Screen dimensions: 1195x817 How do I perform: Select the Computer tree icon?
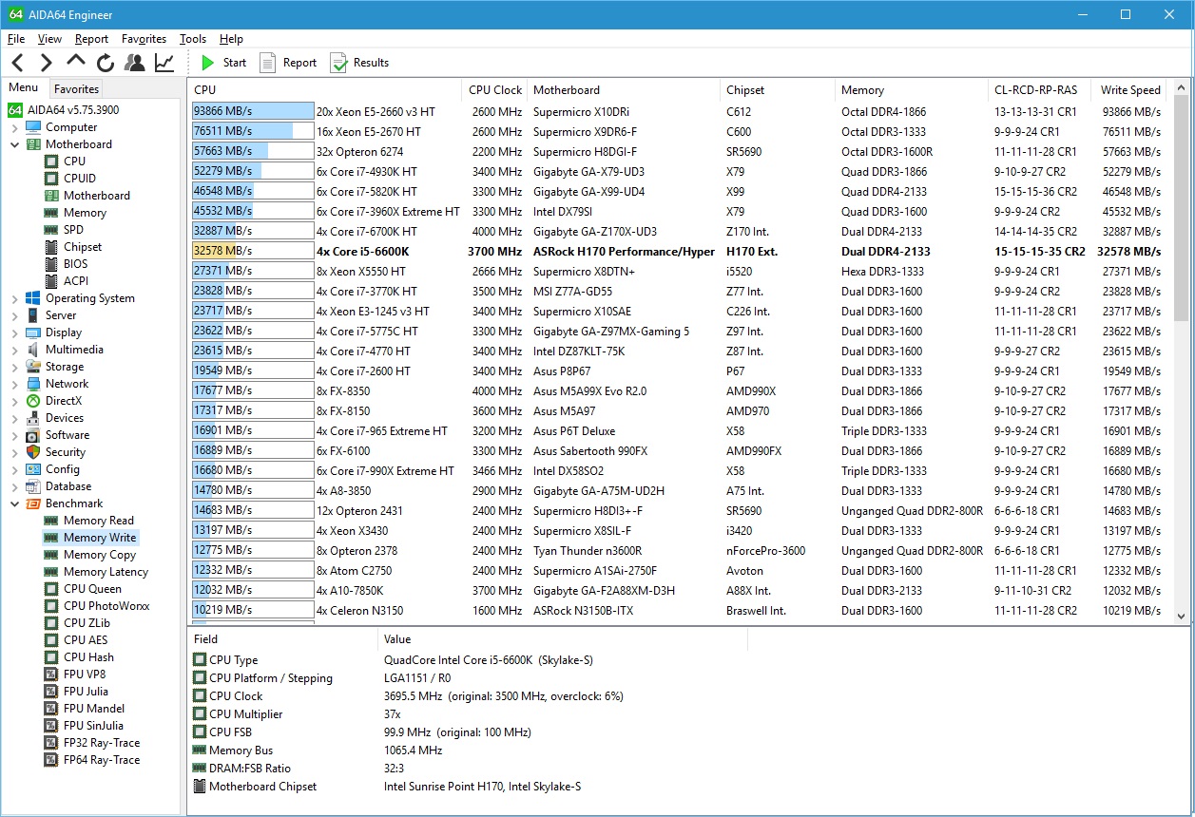coord(33,127)
